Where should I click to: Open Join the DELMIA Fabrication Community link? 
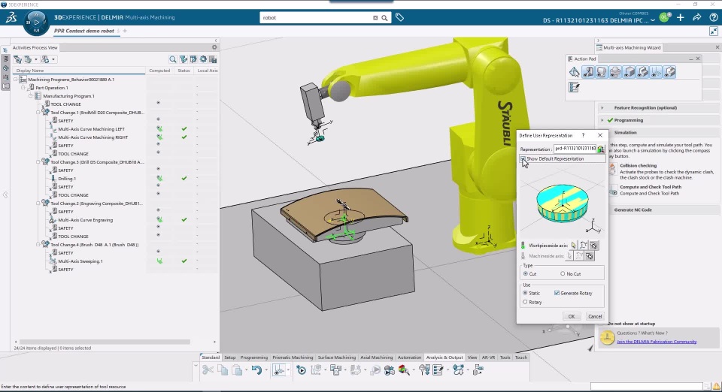click(x=657, y=342)
